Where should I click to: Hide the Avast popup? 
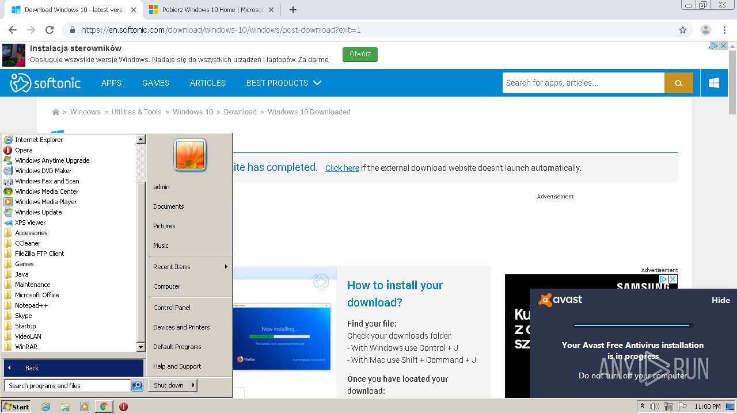pos(720,300)
